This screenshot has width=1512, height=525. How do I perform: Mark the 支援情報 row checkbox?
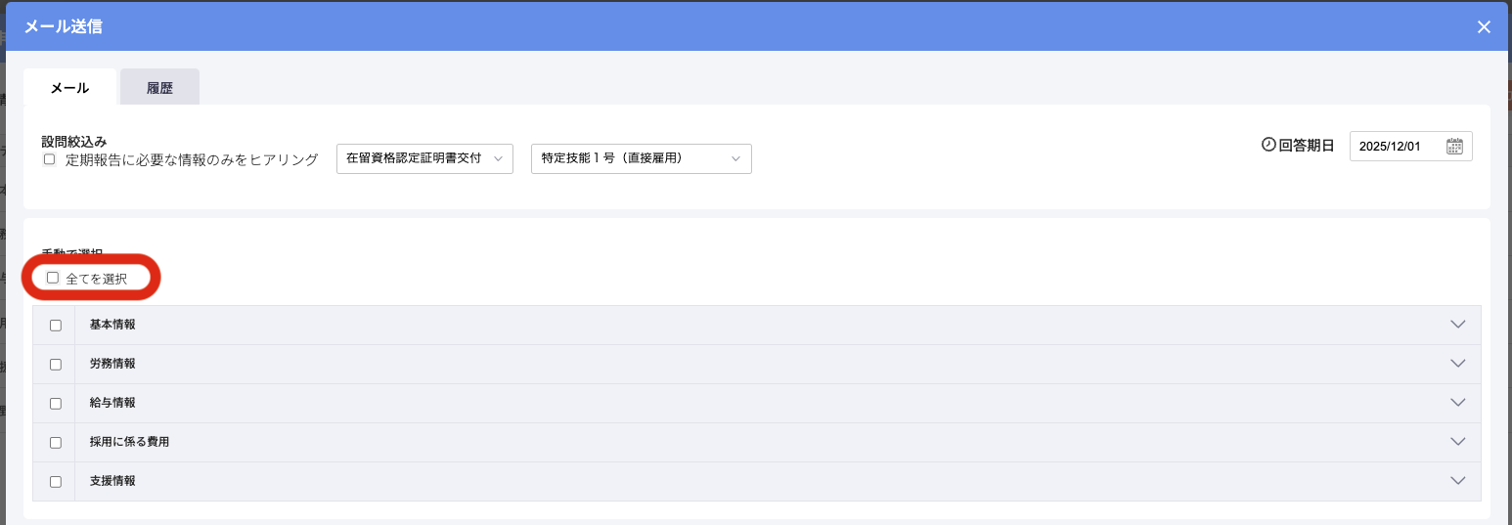pos(56,481)
